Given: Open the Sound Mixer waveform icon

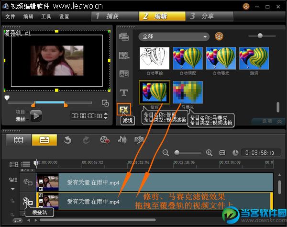Looking at the screenshot, I should 122,140.
